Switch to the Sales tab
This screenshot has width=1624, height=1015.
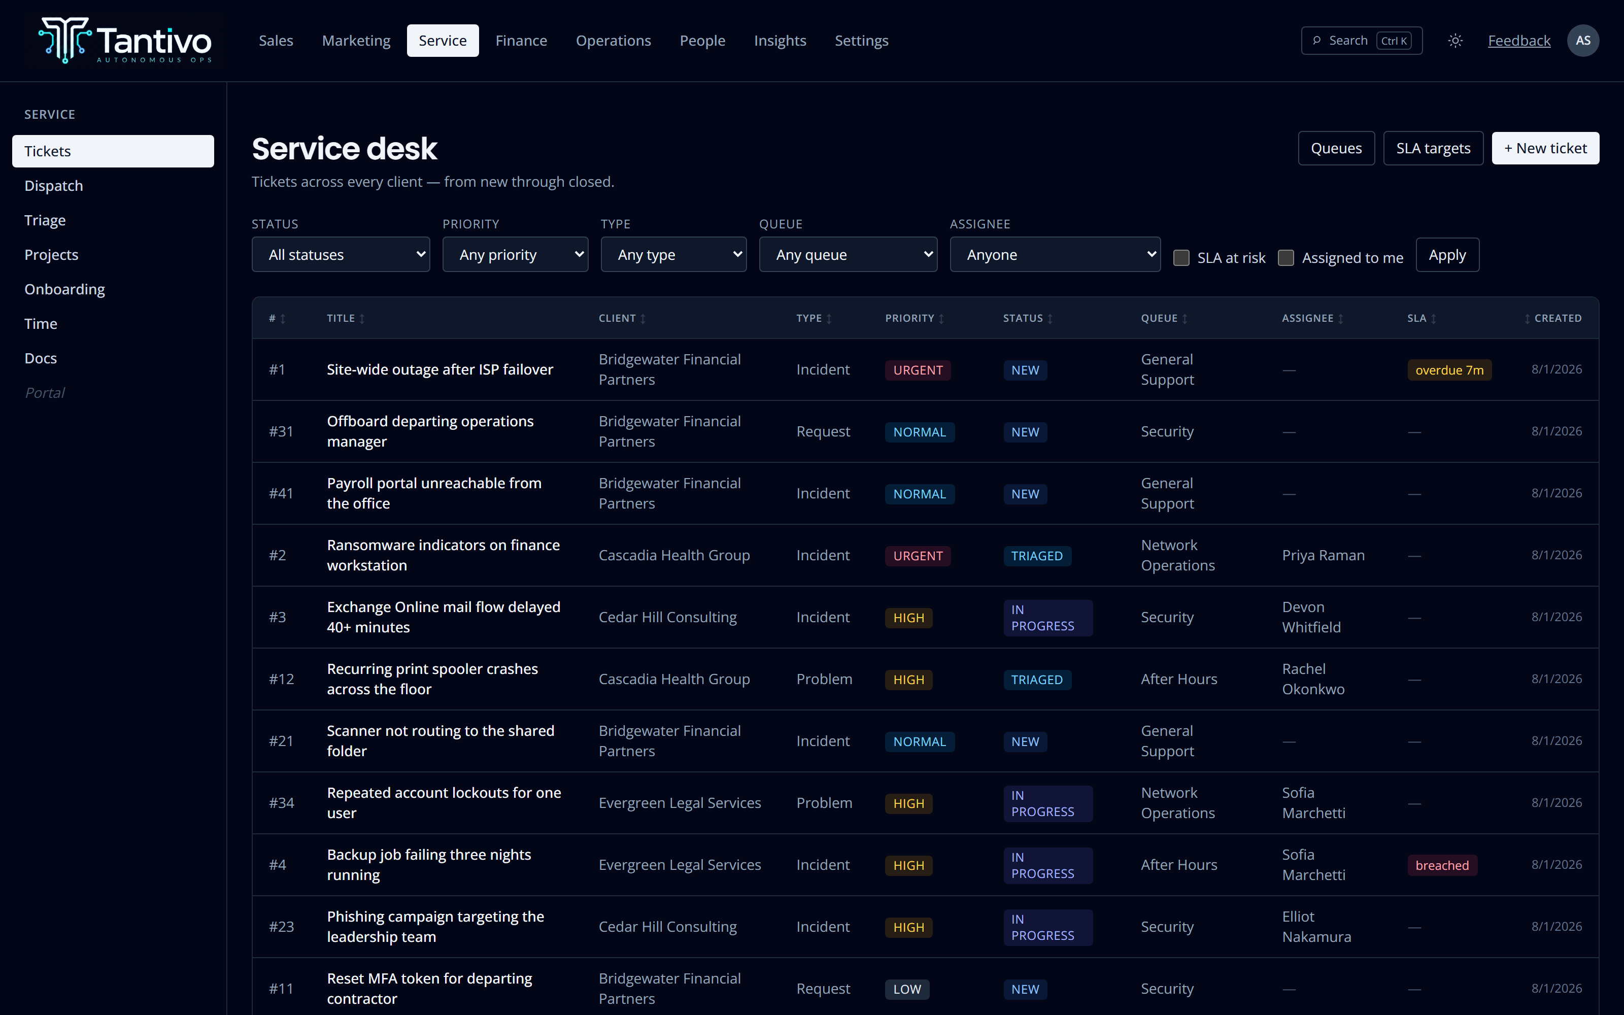(x=276, y=40)
